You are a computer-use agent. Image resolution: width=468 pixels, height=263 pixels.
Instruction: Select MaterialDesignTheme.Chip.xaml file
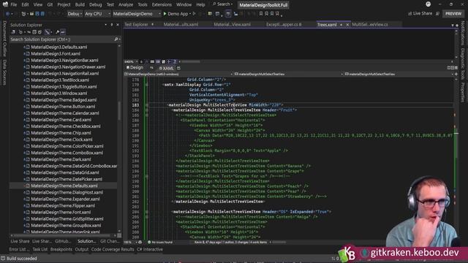click(x=61, y=133)
